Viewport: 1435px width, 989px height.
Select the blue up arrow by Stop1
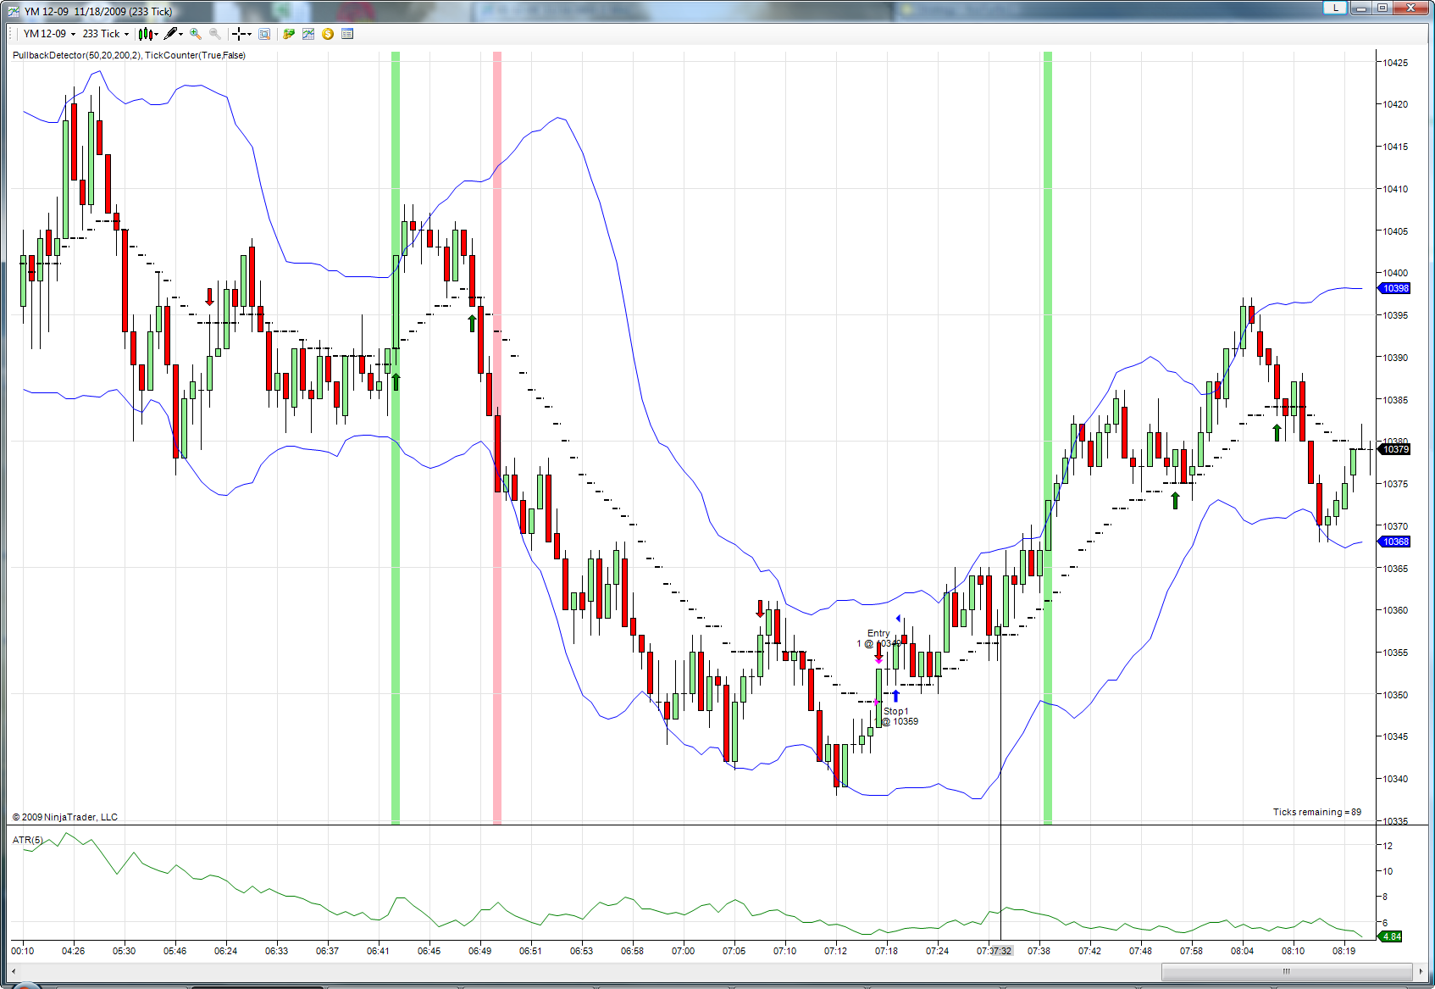895,697
